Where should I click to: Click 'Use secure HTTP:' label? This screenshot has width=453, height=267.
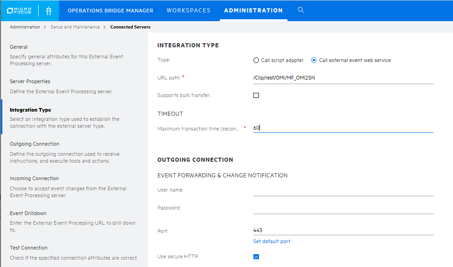pyautogui.click(x=178, y=256)
